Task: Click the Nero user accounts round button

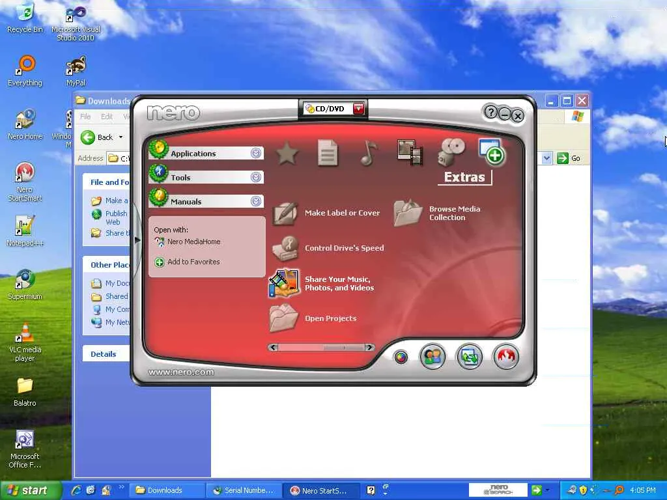Action: (433, 357)
